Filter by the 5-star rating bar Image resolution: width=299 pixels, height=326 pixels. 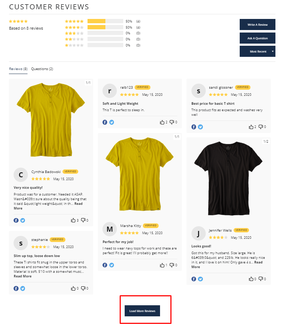click(x=105, y=21)
